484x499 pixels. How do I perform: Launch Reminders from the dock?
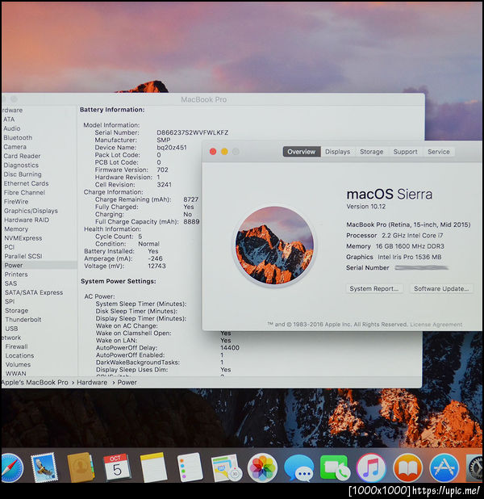click(x=190, y=468)
